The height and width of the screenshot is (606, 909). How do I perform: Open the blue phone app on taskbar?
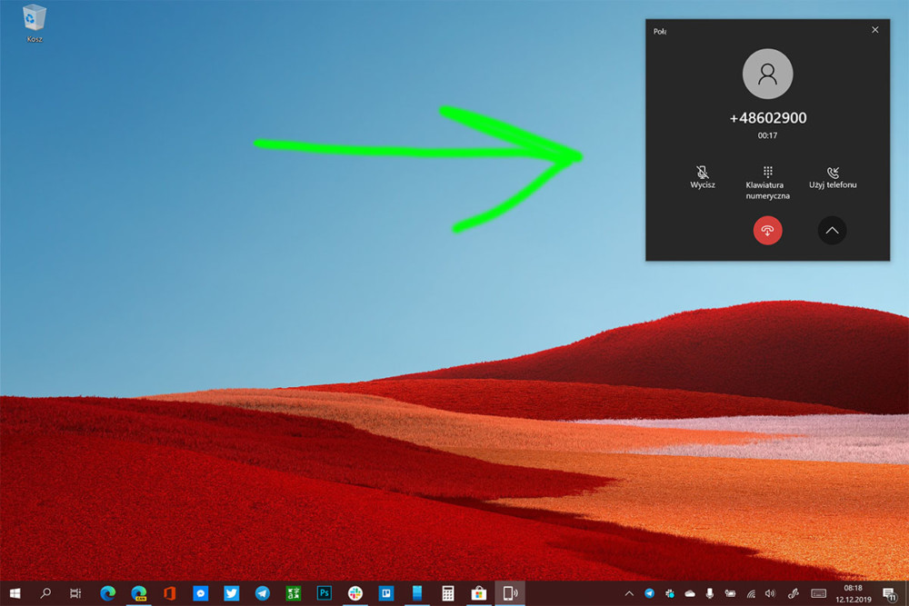pos(417,593)
